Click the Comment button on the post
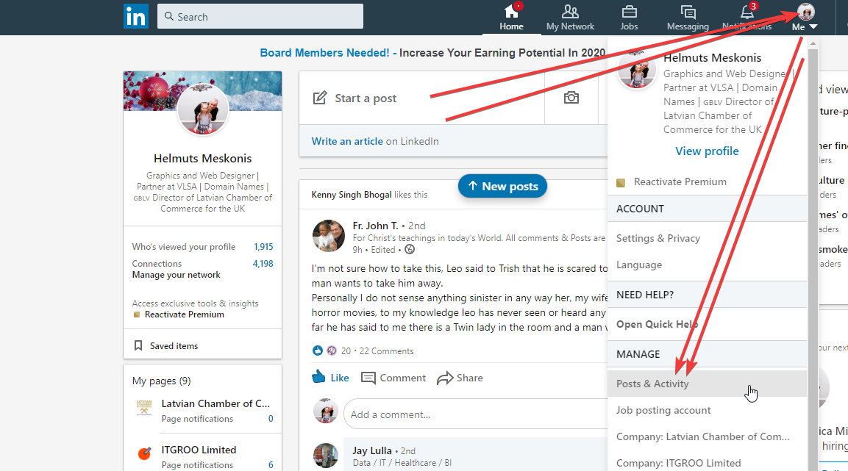 (x=393, y=378)
